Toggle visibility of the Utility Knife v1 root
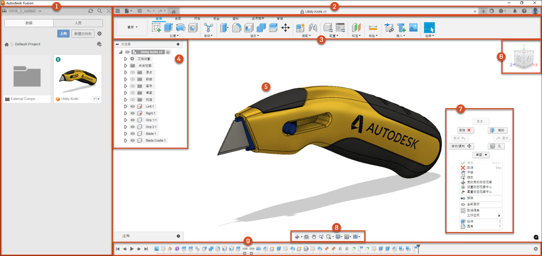Image resolution: width=542 pixels, height=256 pixels. (x=127, y=52)
